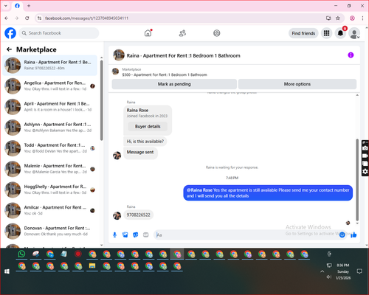
Task: Open the gear settings on side widget
Action: pos(365,171)
